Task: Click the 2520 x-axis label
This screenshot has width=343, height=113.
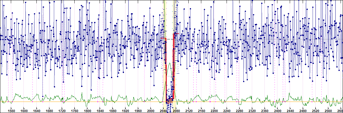Action: [316, 111]
